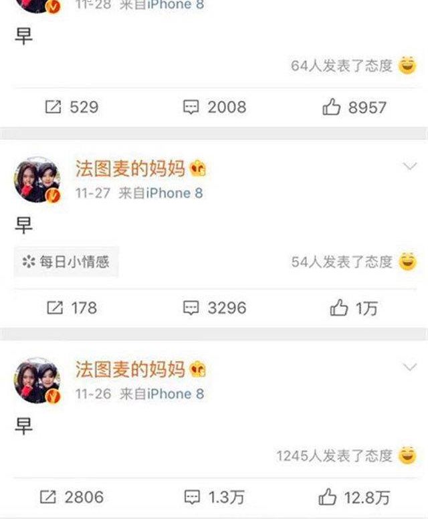Tap the laughing emoji beside 54人发表了态度
The width and height of the screenshot is (428, 519).
[x=407, y=261]
